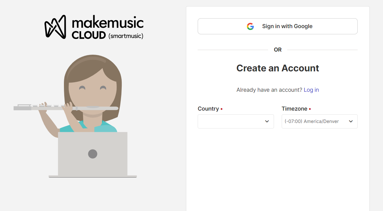Click the Create an Account heading

coord(278,68)
